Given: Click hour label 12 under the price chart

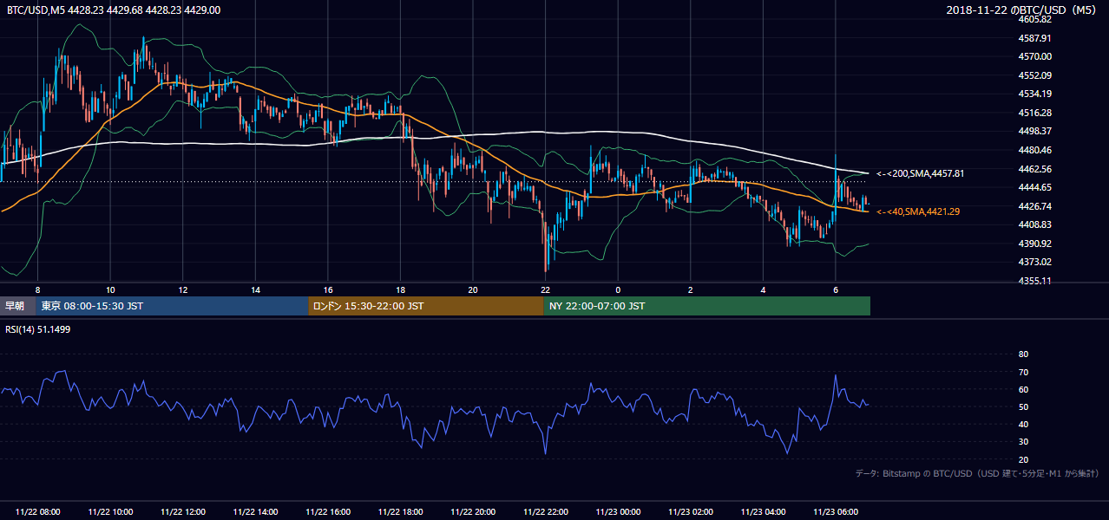Looking at the screenshot, I should [x=183, y=289].
